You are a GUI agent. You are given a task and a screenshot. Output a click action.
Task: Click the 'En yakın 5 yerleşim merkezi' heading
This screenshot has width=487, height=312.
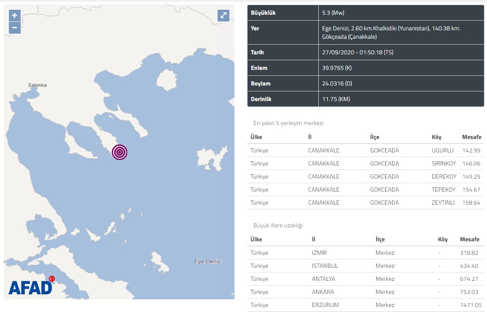288,123
